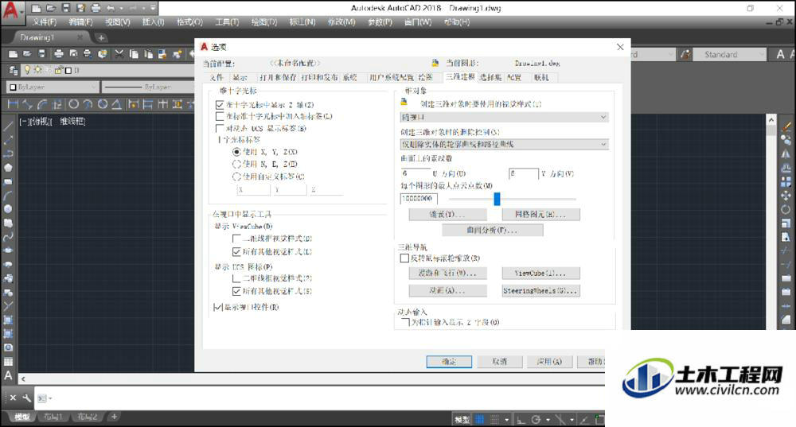Click Save in the quick access toolbar

[x=66, y=8]
